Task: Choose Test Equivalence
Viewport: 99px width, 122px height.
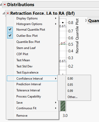Action: point(33,72)
